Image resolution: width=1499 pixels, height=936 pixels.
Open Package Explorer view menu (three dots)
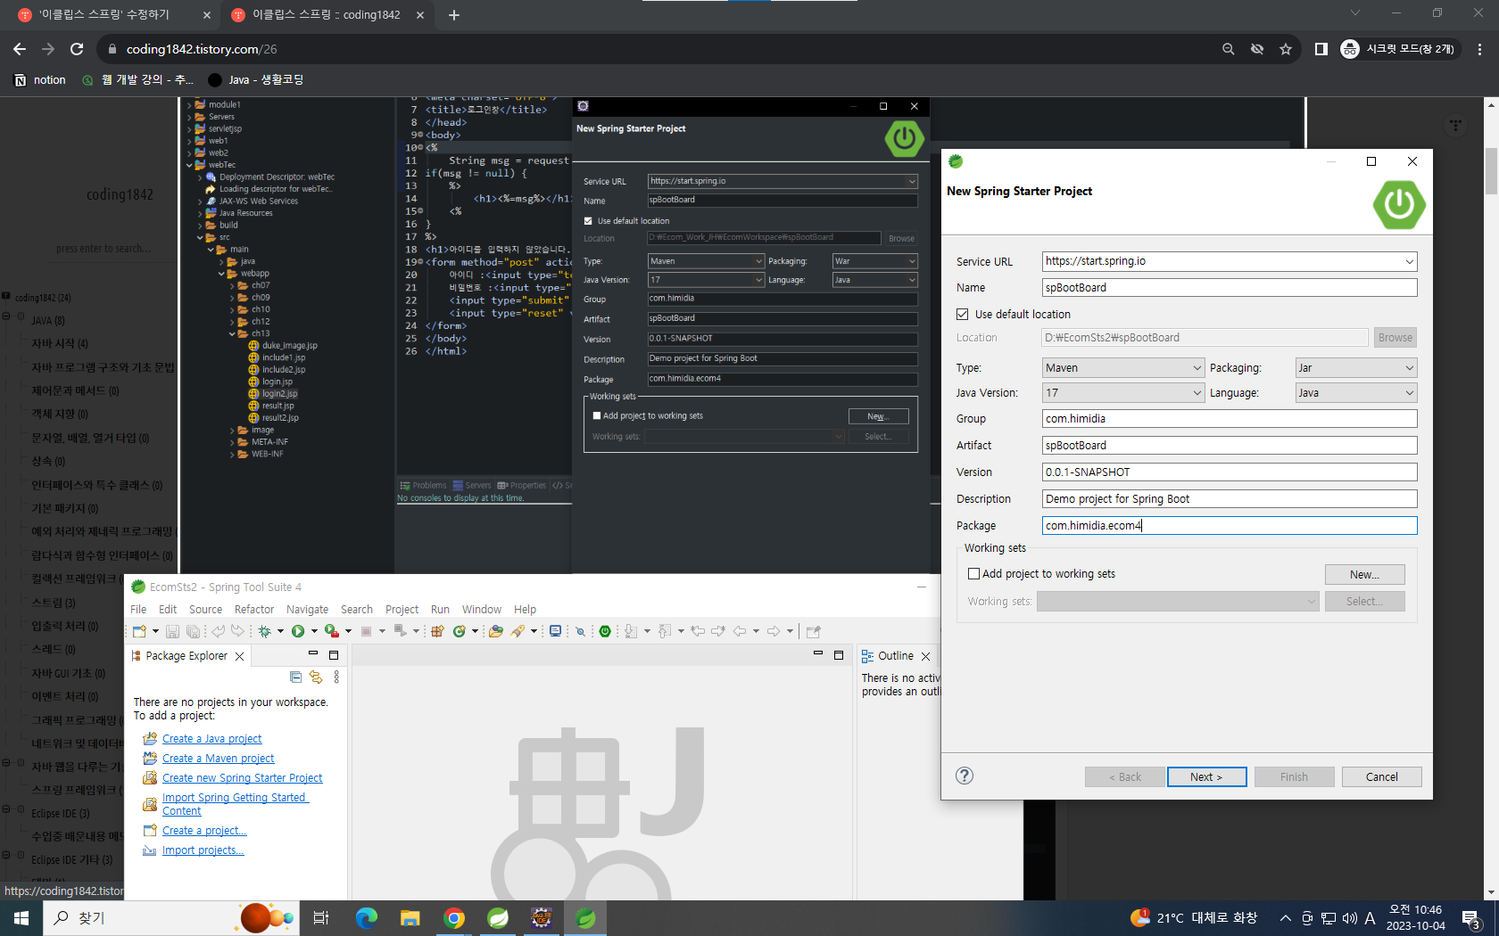pyautogui.click(x=336, y=677)
